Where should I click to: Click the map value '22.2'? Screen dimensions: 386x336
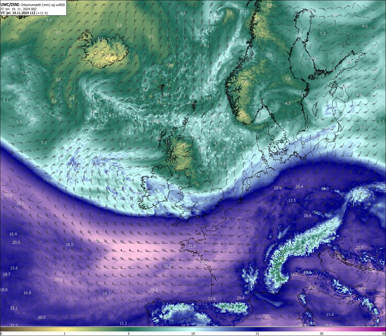pyautogui.click(x=167, y=266)
